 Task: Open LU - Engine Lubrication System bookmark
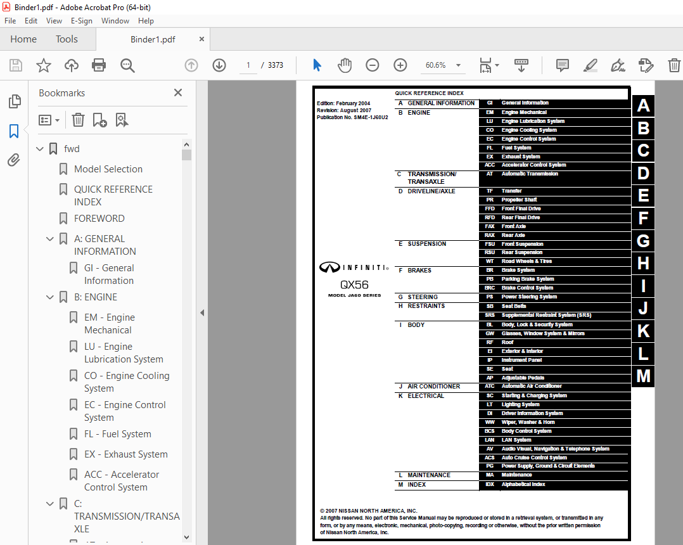point(124,353)
